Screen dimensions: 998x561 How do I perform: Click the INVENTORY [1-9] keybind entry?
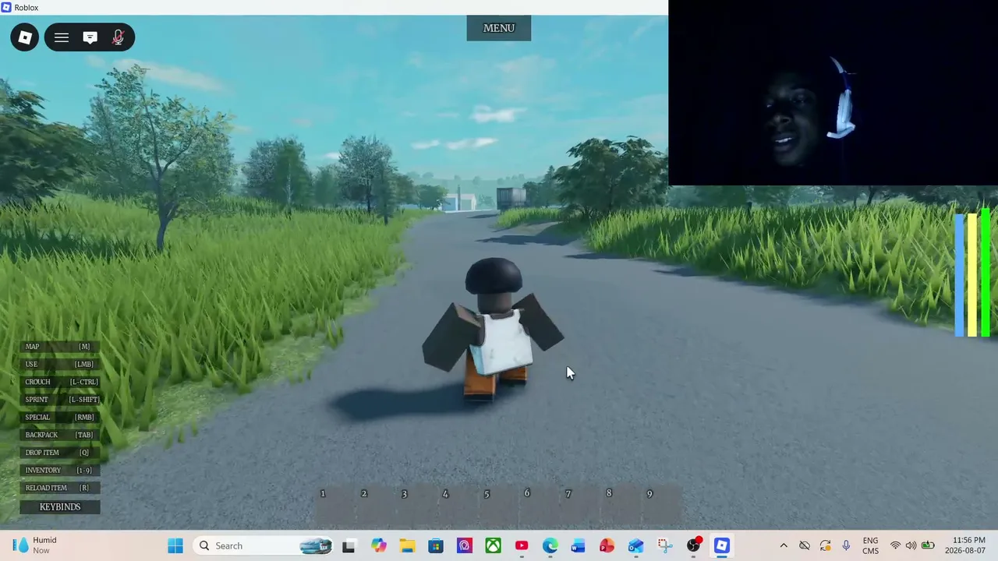tap(60, 470)
